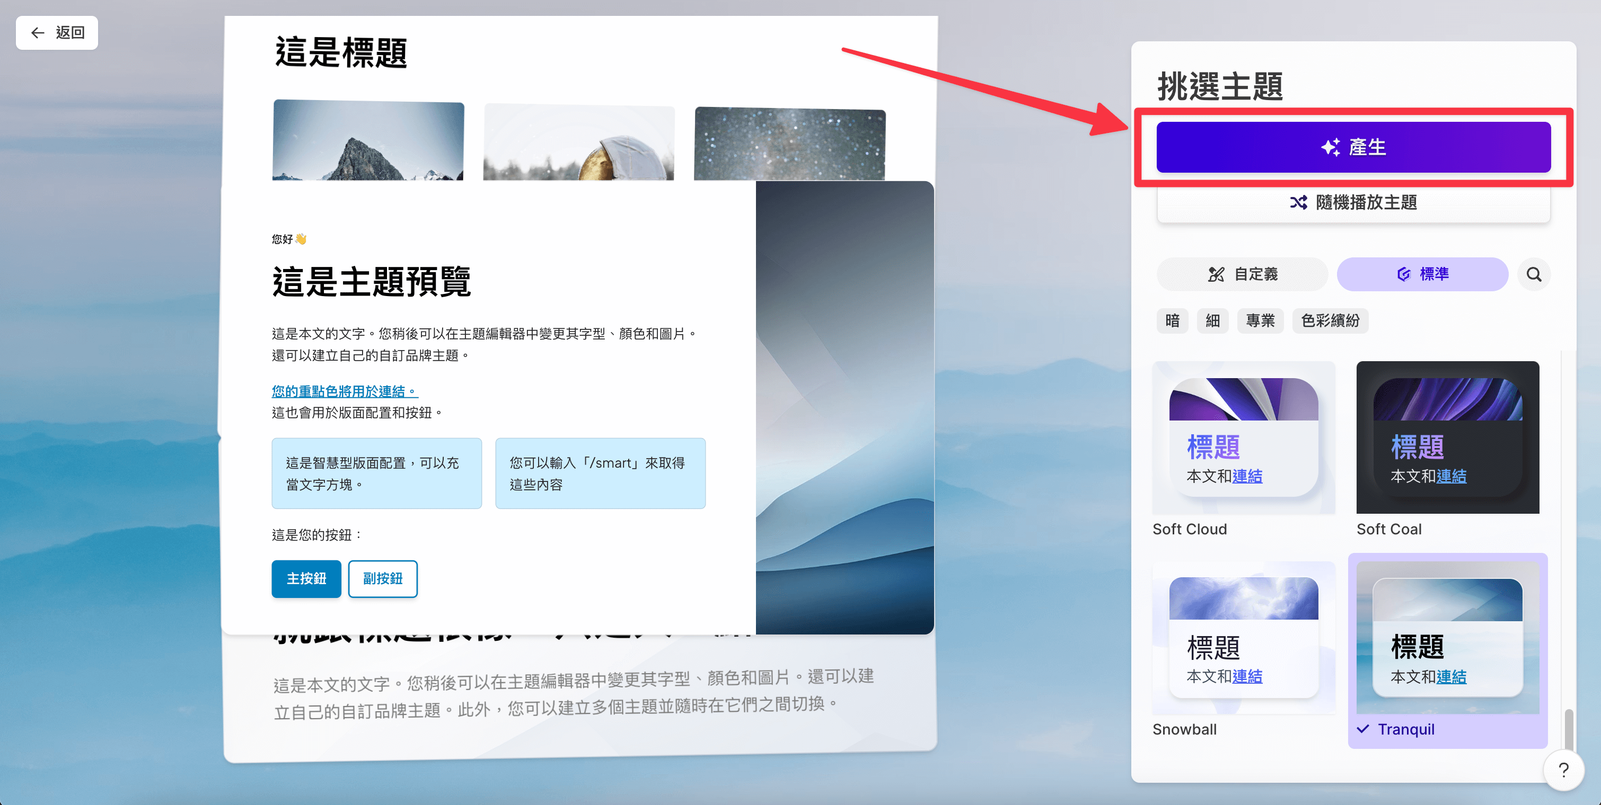Select the Soft Cloud theme thumbnail
1601x805 pixels.
(1243, 437)
